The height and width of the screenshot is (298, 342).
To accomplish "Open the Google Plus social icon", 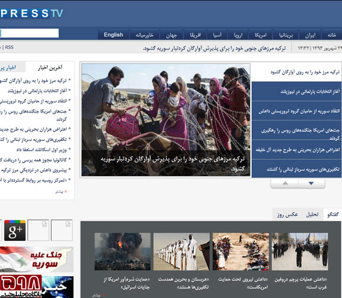I will (15, 230).
